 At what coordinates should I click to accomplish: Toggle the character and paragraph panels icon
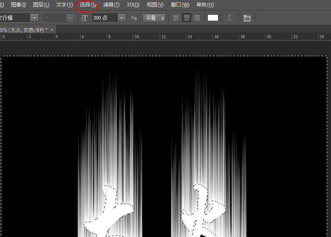247,18
